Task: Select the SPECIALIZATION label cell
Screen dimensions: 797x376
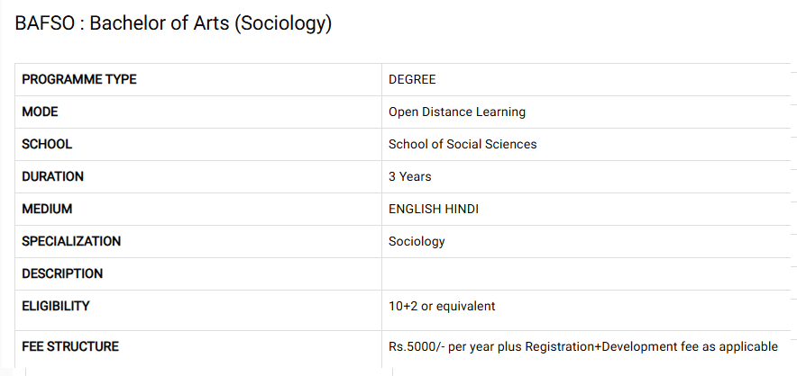Action: (x=71, y=241)
